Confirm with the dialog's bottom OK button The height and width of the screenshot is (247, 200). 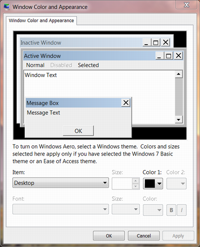pos(109,236)
